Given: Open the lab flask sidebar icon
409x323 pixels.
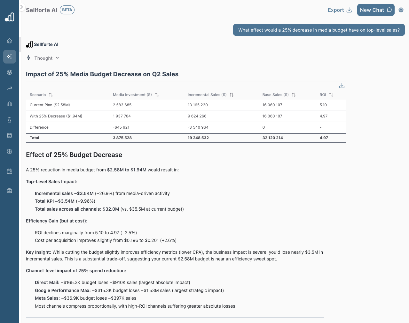Looking at the screenshot, I should (x=10, y=120).
